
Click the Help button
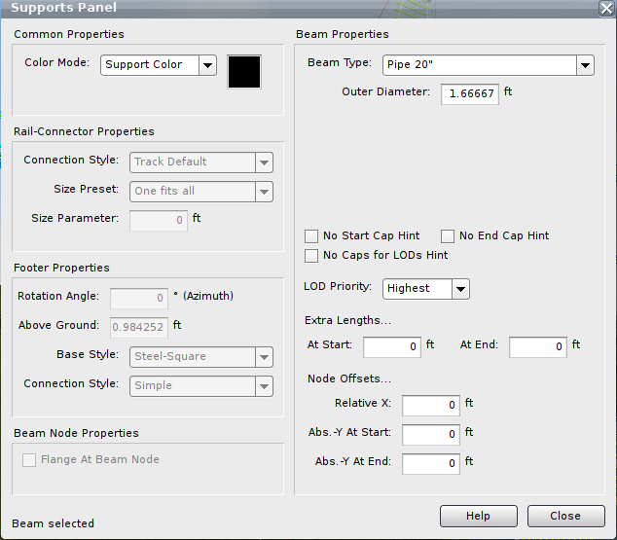point(478,516)
